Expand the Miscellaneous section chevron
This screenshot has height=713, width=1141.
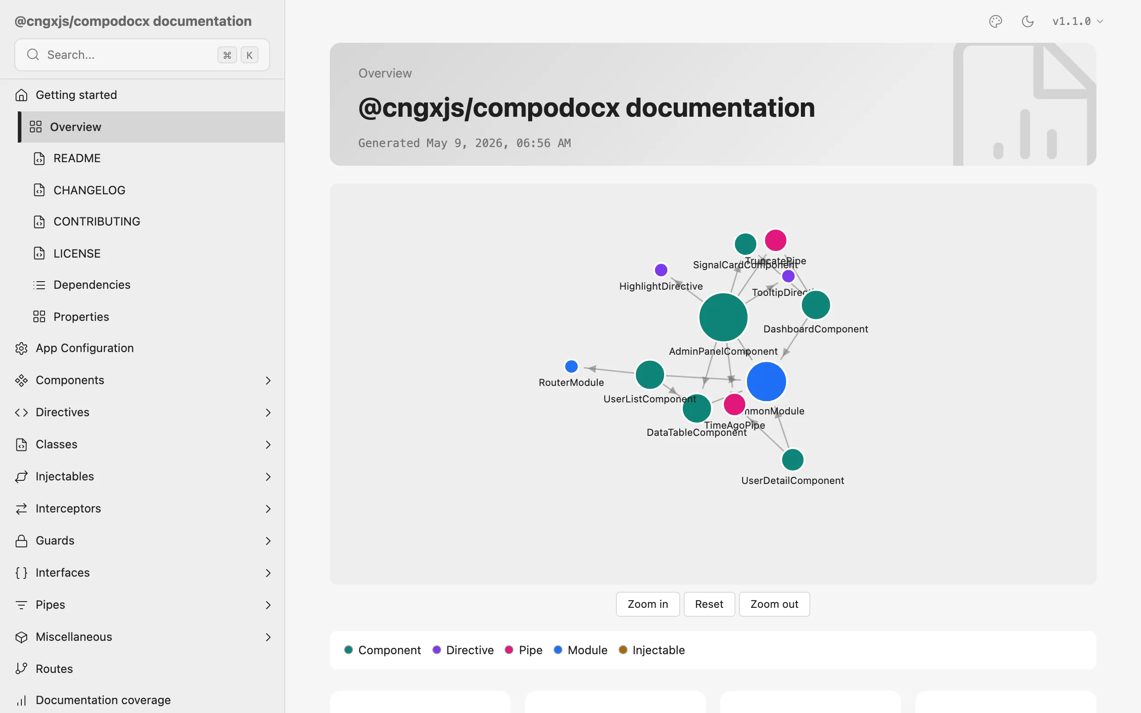click(x=268, y=637)
